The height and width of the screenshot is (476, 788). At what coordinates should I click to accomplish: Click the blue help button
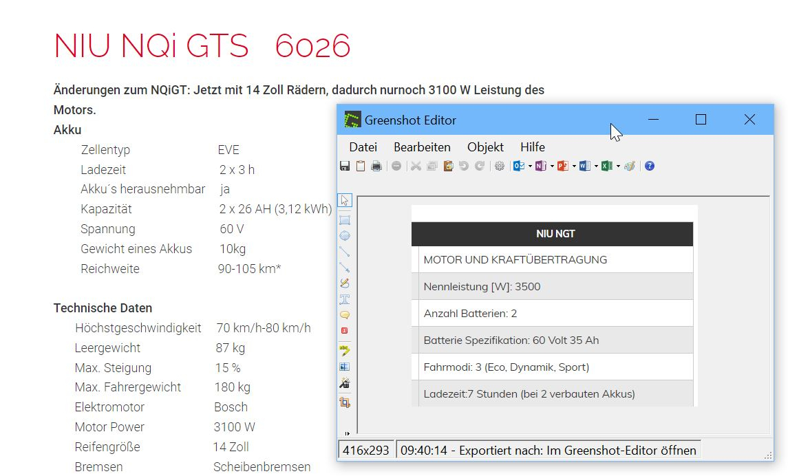pos(649,166)
